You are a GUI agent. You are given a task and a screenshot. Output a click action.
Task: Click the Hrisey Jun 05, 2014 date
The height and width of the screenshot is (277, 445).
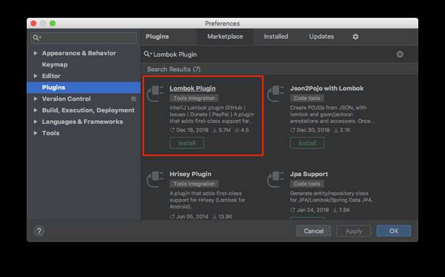click(x=192, y=217)
